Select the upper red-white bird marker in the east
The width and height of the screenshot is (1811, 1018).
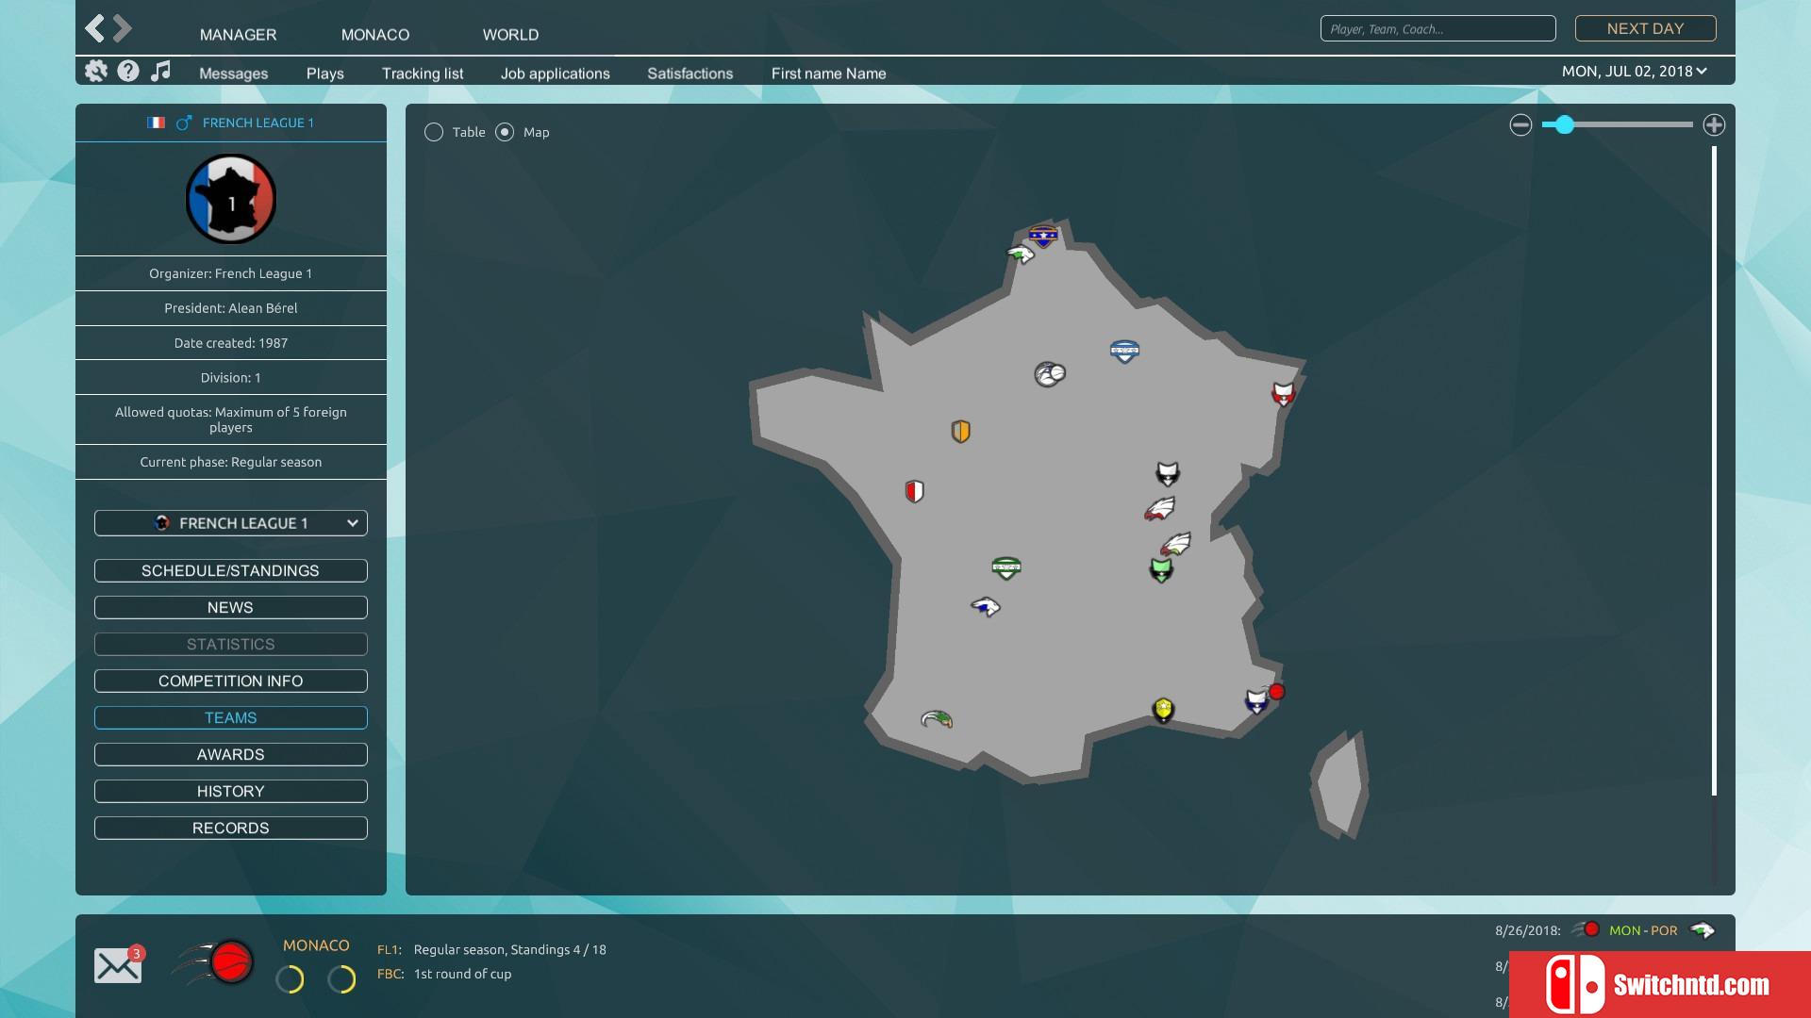[1159, 509]
